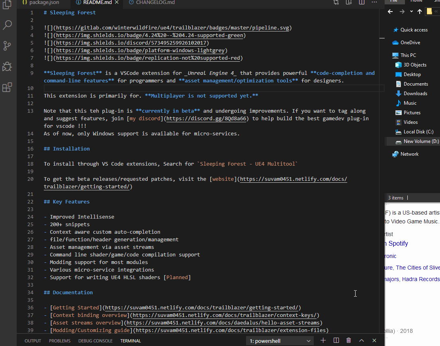Open the Explorer view in activity bar
440x346 pixels.
tap(7, 4)
